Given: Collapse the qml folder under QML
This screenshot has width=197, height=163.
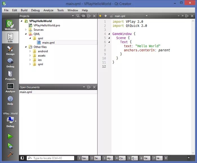Looking at the screenshot, I should (30, 38).
